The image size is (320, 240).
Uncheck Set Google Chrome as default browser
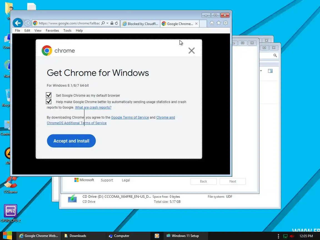(49, 95)
